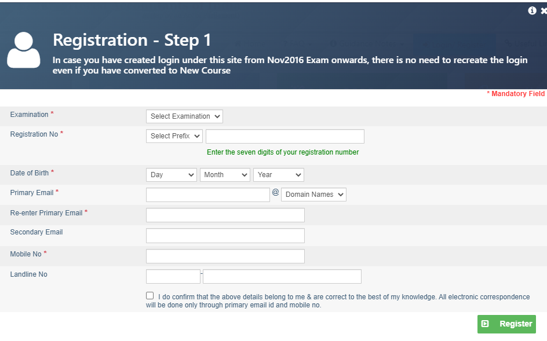Focus the Landline number field

click(x=282, y=277)
